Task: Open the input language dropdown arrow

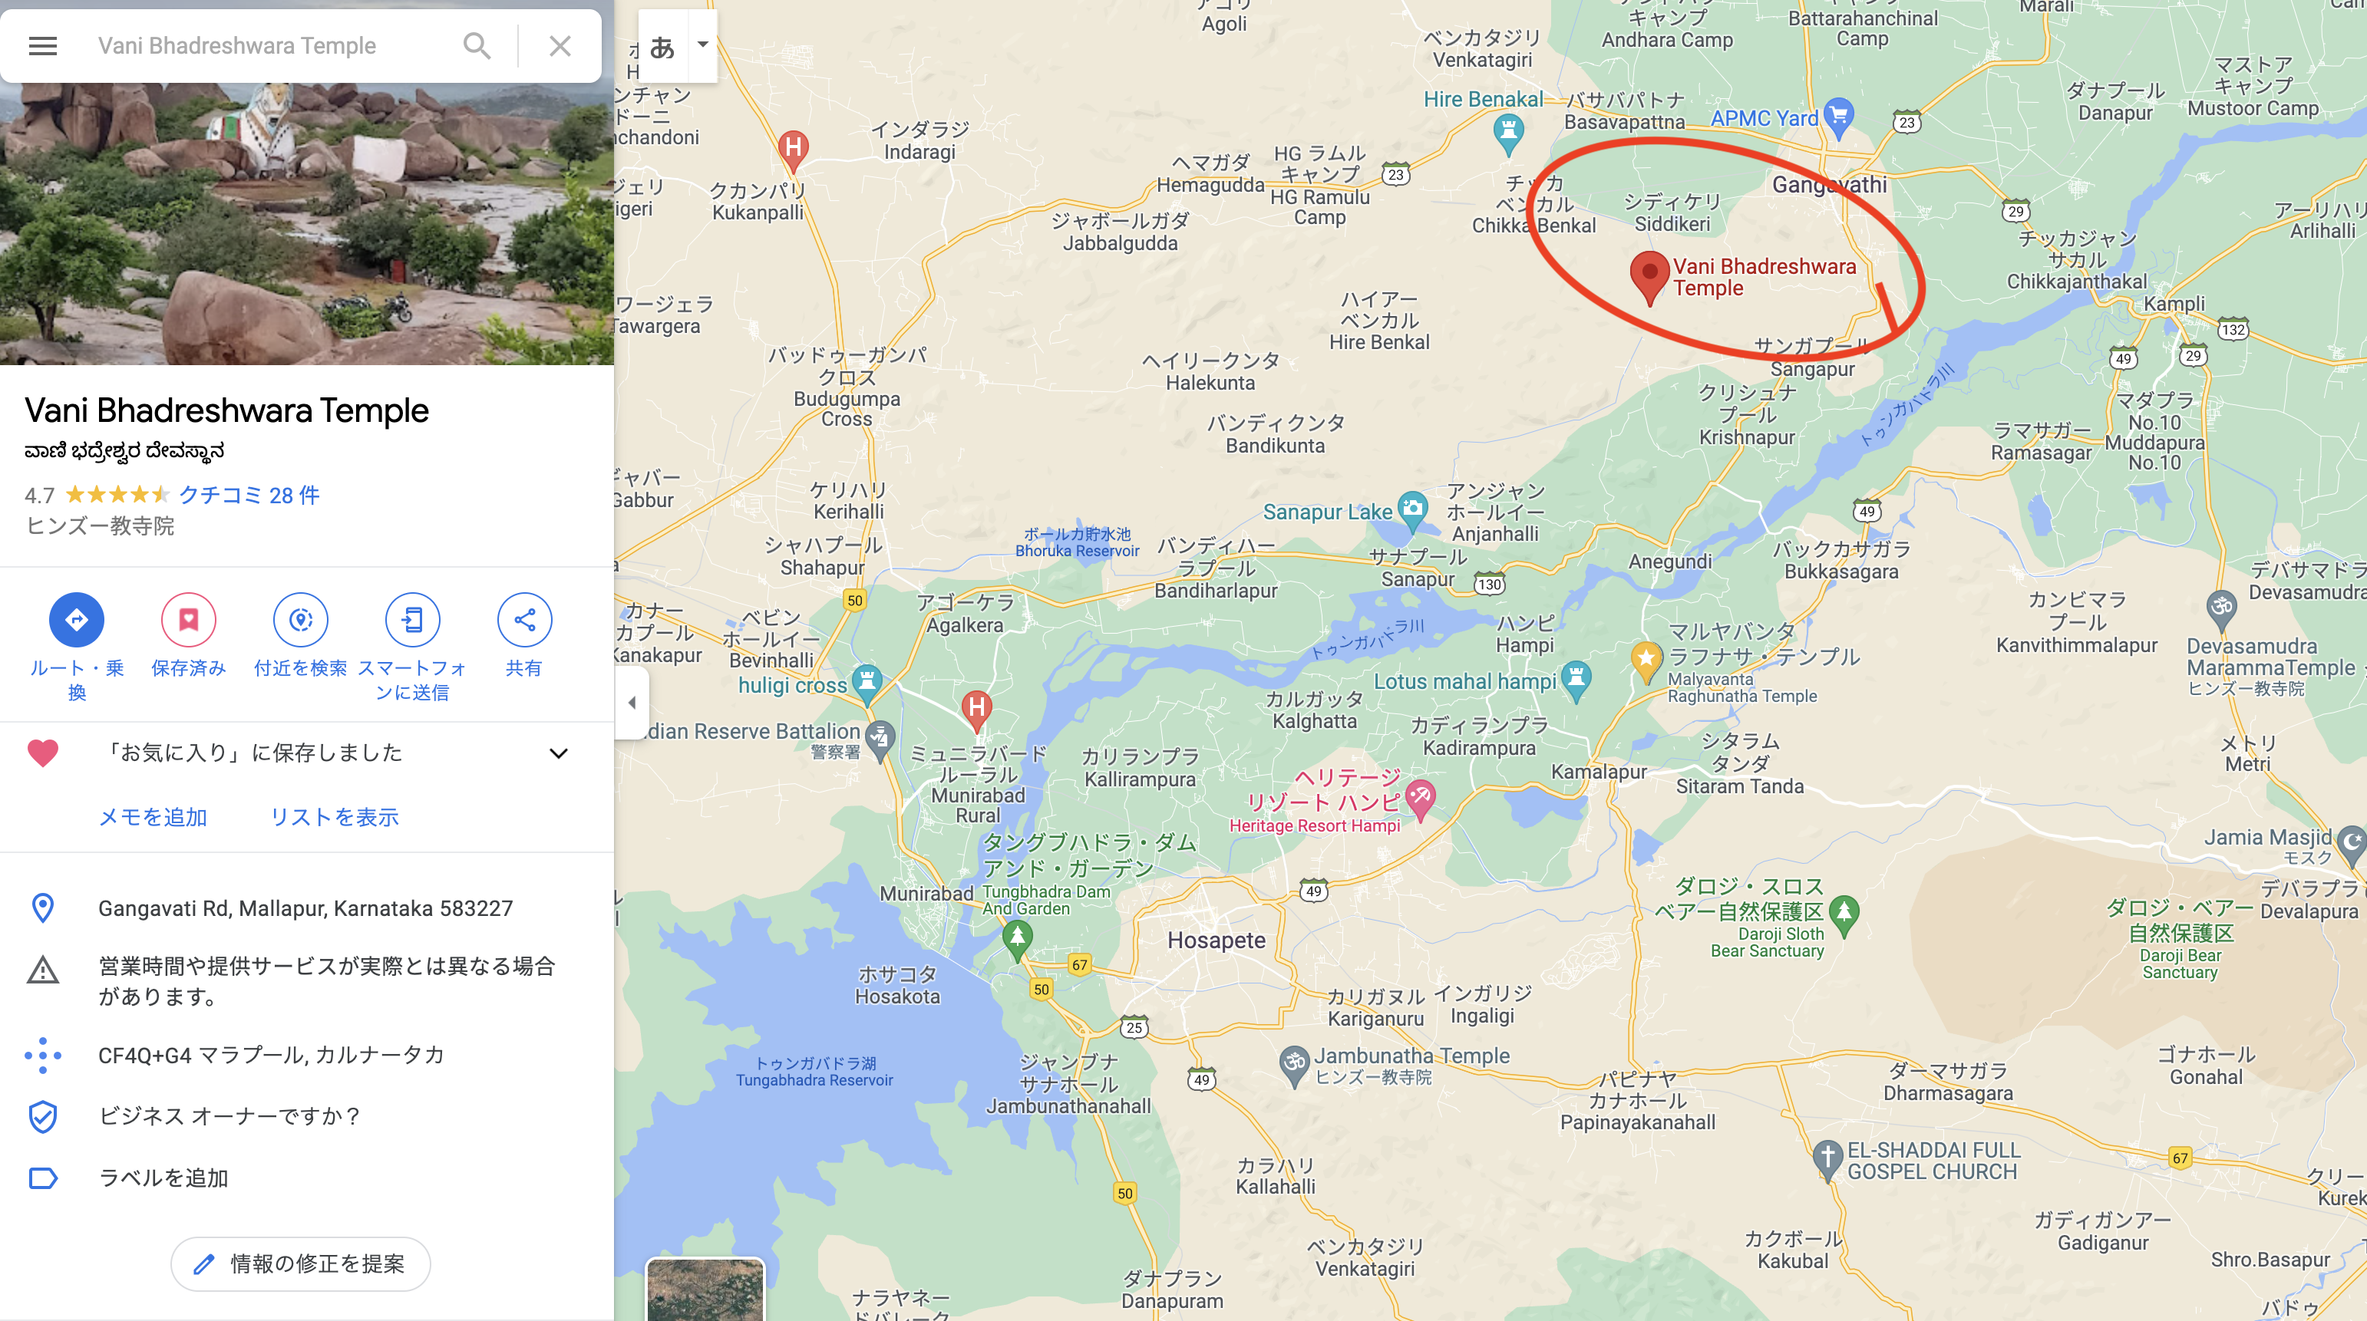Action: pos(702,44)
